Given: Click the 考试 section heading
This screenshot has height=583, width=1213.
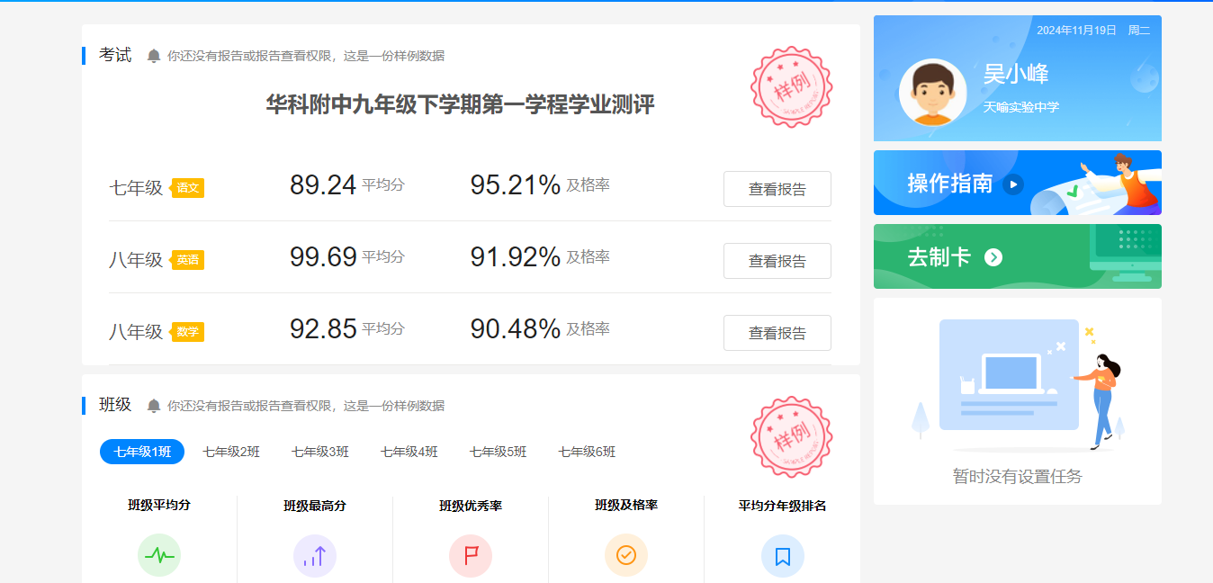Looking at the screenshot, I should tap(115, 55).
